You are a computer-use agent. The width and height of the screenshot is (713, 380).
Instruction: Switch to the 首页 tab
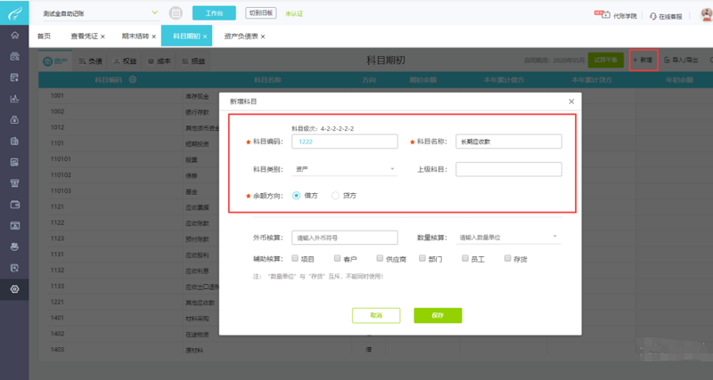44,36
